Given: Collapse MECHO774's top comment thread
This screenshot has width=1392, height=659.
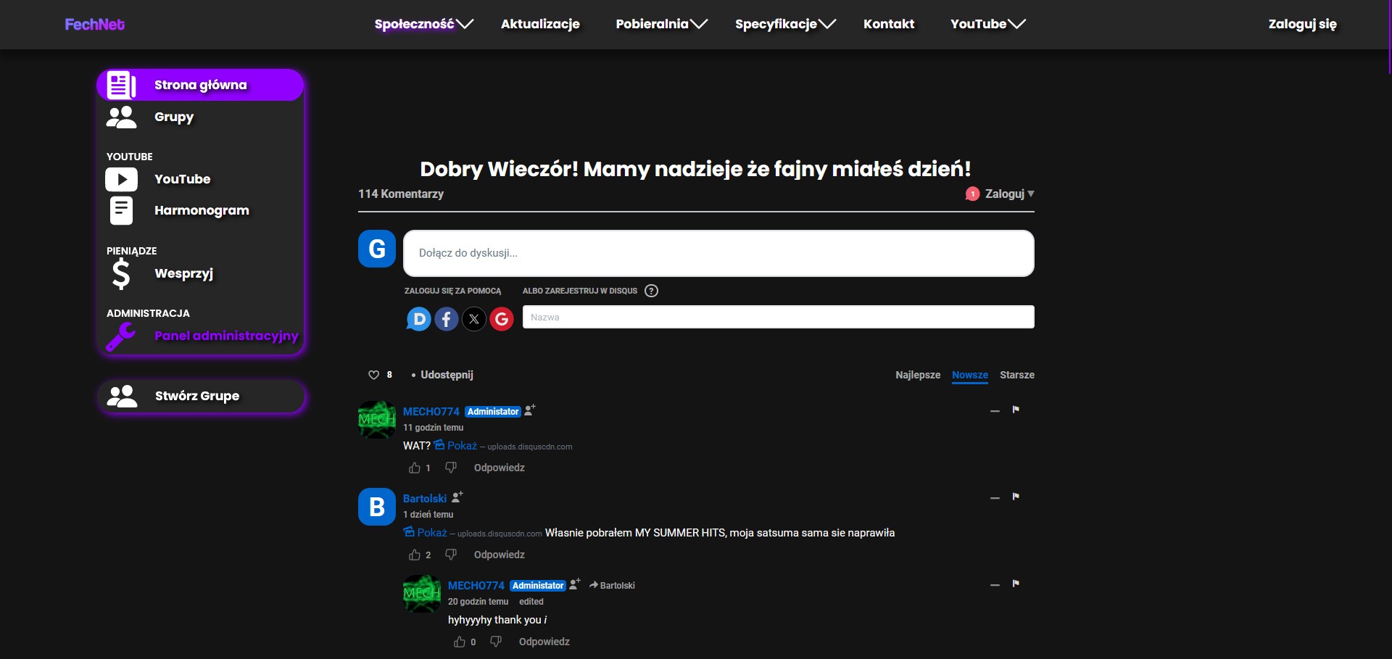Looking at the screenshot, I should 995,410.
